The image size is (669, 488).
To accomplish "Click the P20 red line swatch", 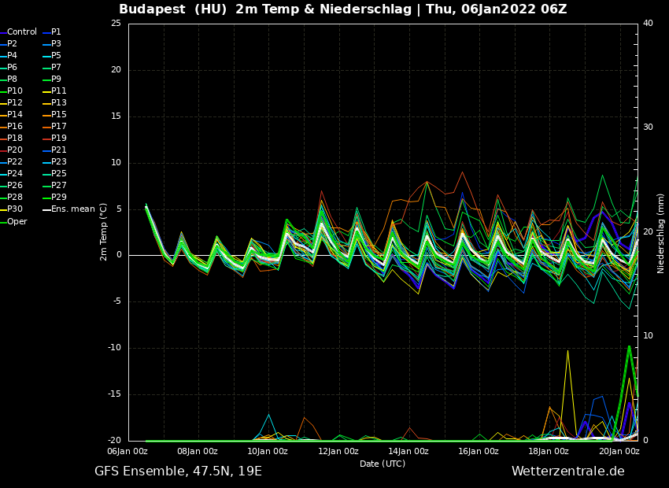I will click(3, 150).
